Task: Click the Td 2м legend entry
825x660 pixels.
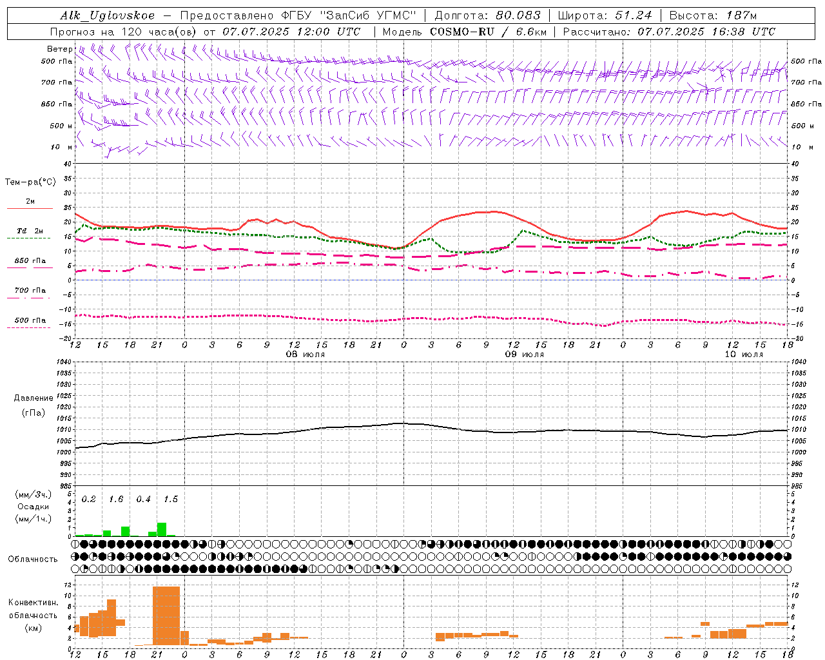Action: (30, 231)
